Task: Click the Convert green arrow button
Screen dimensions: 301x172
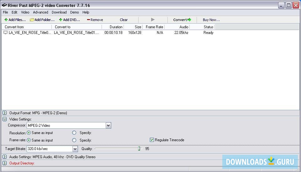Action: 182,19
